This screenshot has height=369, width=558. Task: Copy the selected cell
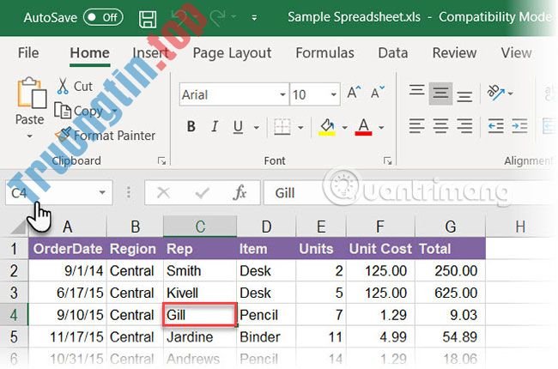pyautogui.click(x=79, y=111)
